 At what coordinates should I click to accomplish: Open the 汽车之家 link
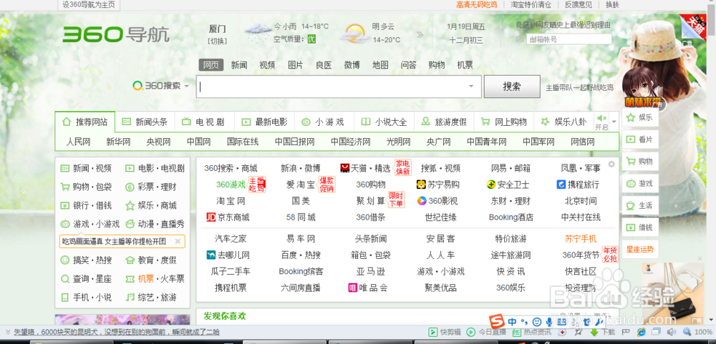click(231, 239)
